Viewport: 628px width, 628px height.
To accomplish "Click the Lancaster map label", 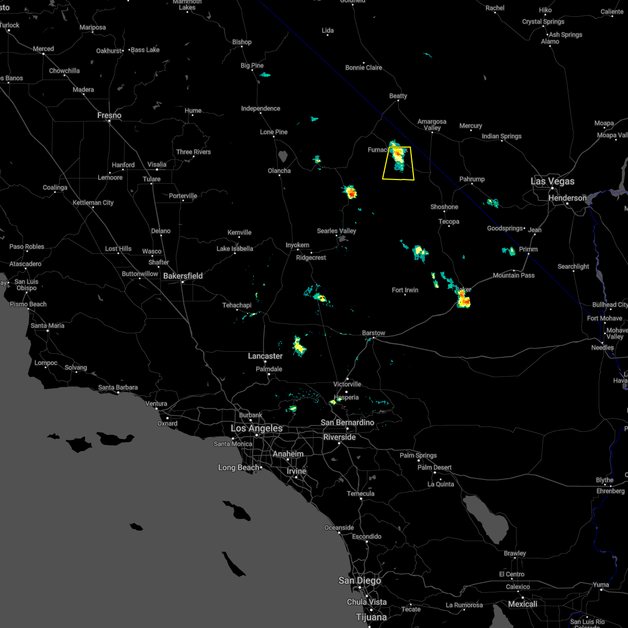I will (x=265, y=356).
